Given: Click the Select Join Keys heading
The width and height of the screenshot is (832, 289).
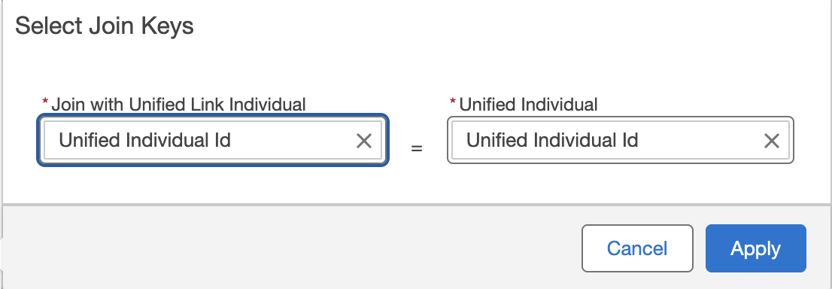Looking at the screenshot, I should [105, 26].
